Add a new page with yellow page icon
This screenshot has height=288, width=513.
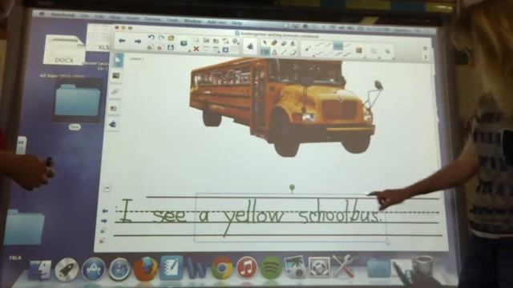click(171, 38)
